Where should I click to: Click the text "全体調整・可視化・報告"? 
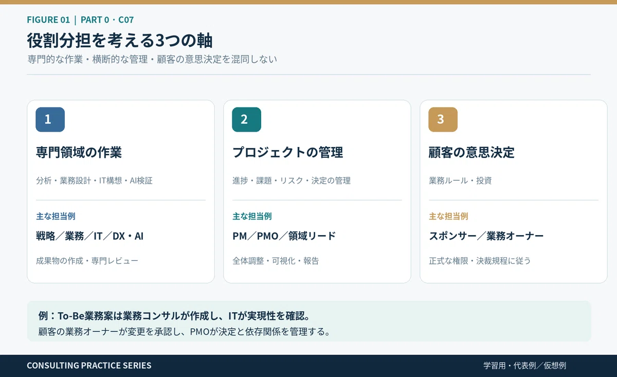click(x=276, y=261)
